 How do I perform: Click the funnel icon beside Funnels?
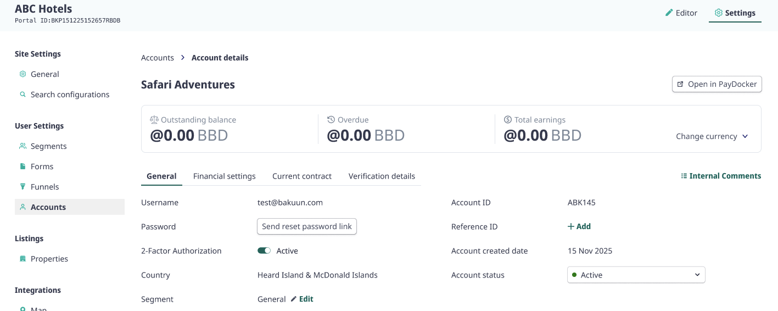click(x=23, y=187)
